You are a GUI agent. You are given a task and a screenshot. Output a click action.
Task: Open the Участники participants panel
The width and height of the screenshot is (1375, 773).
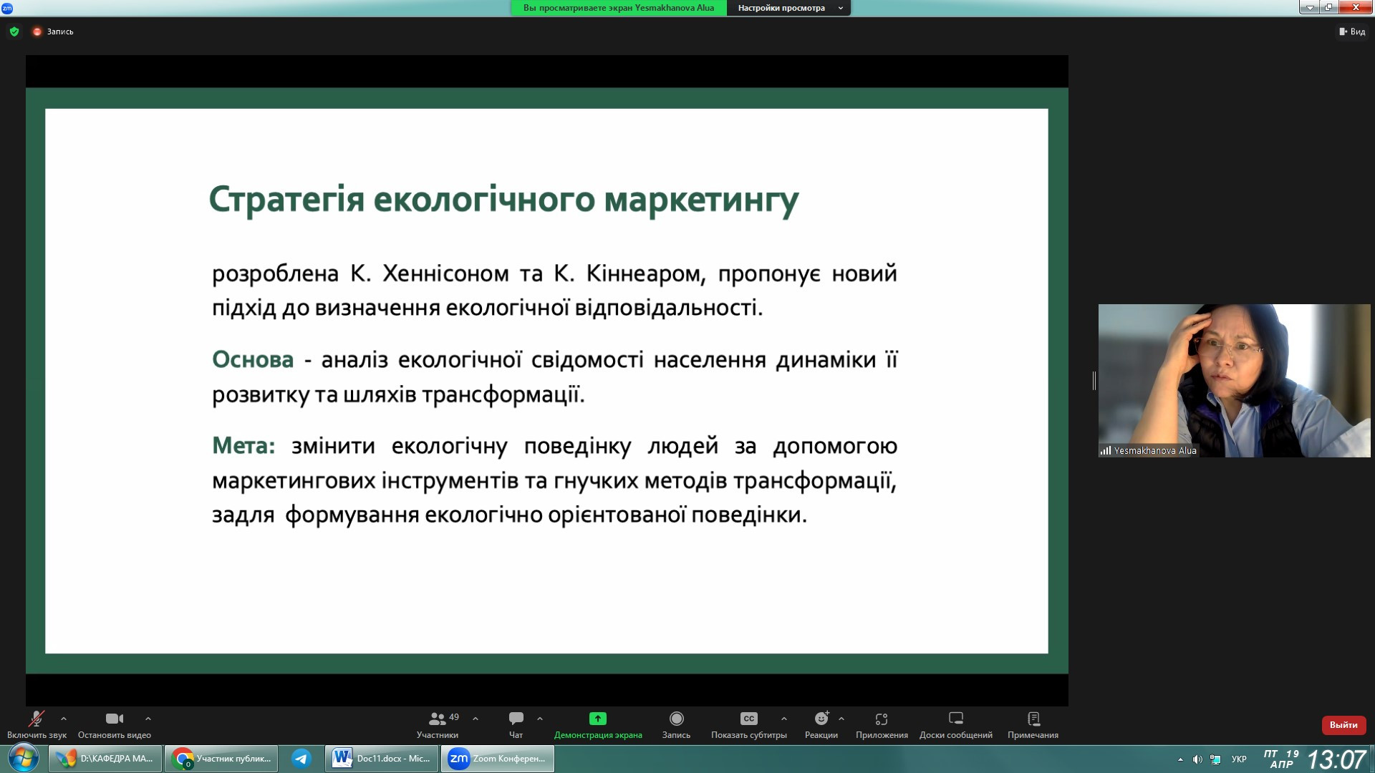pos(438,724)
